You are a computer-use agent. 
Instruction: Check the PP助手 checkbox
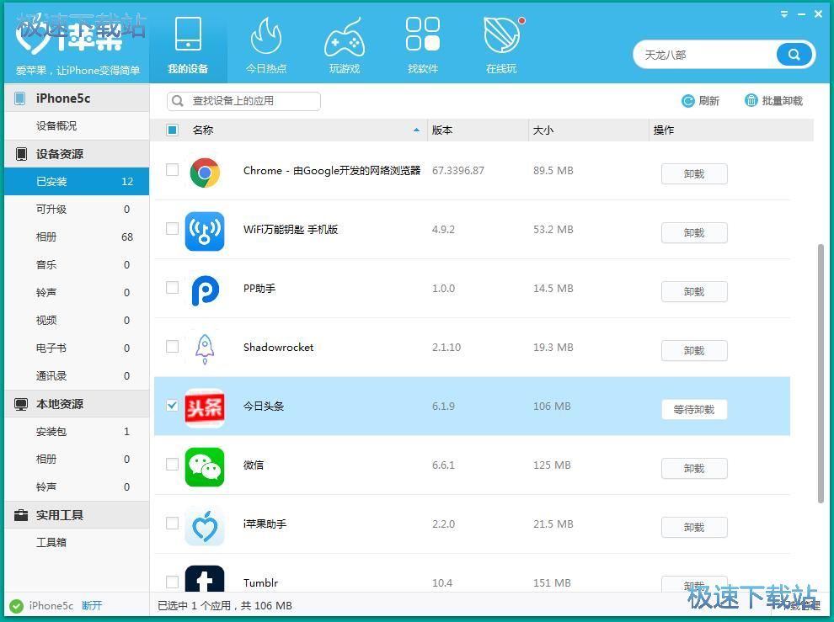(x=173, y=288)
